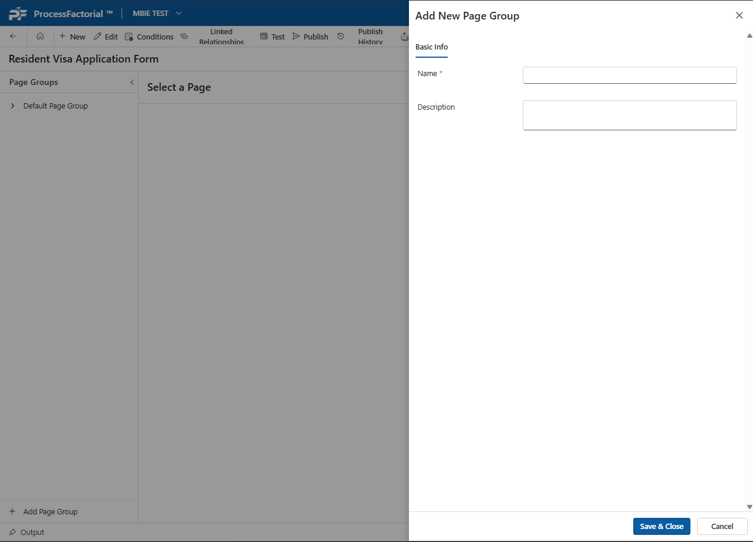Viewport: 753px width, 542px height.
Task: Click the New plus icon in toolbar
Action: click(63, 37)
